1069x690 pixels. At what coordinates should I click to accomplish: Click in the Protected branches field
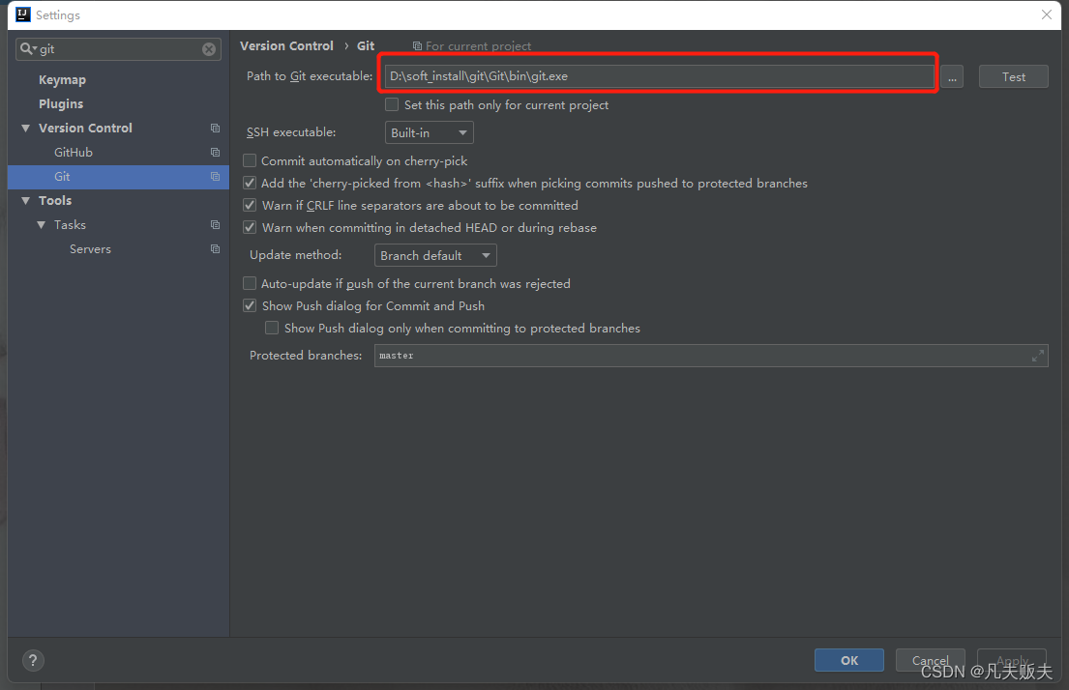click(x=710, y=356)
